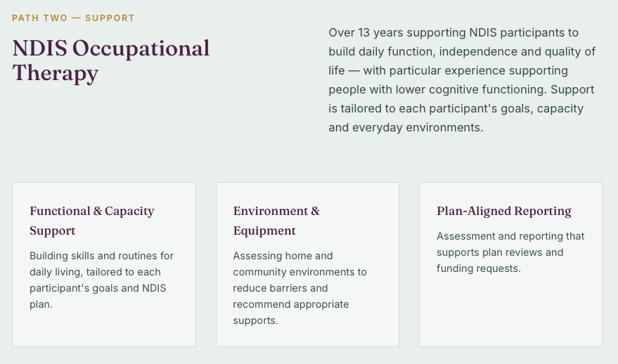
Task: Select the NDIS Occupational Therapy heading
Action: point(111,60)
